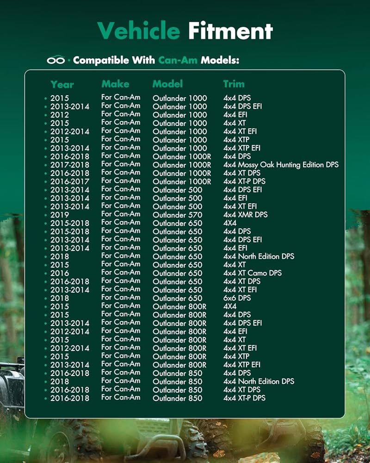Click the "Outlander 570" model cell

(x=177, y=215)
